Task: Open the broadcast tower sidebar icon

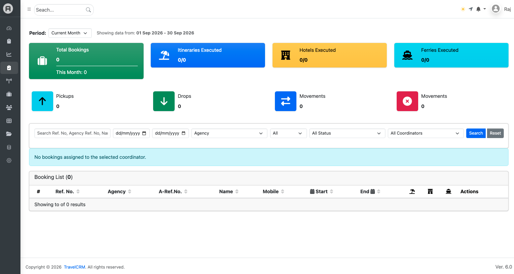Action: (9, 81)
